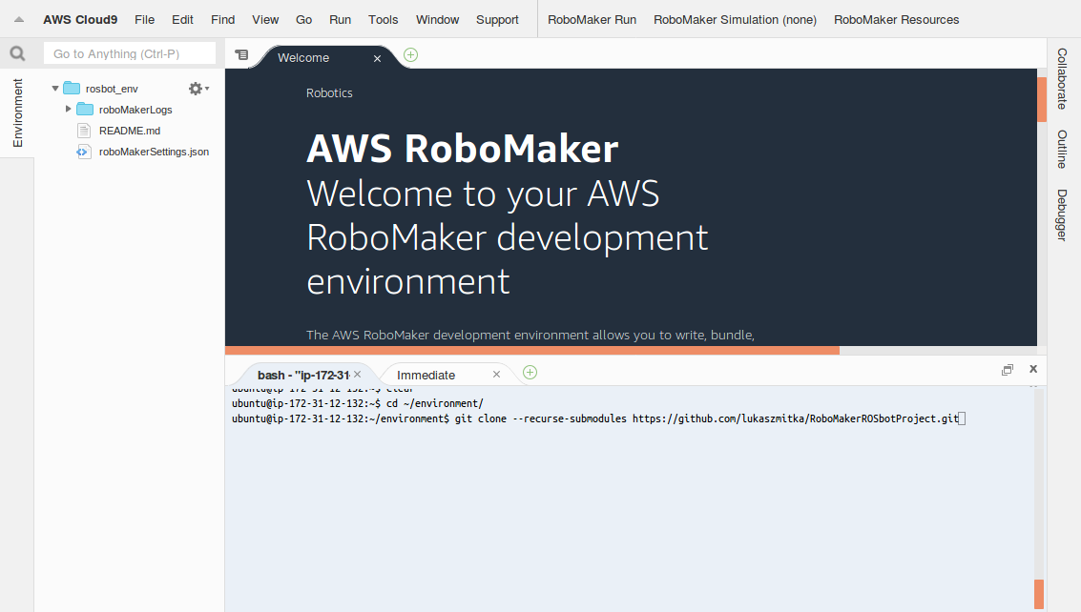Click the git clone command line in terminal
1081x612 pixels.
click(598, 418)
